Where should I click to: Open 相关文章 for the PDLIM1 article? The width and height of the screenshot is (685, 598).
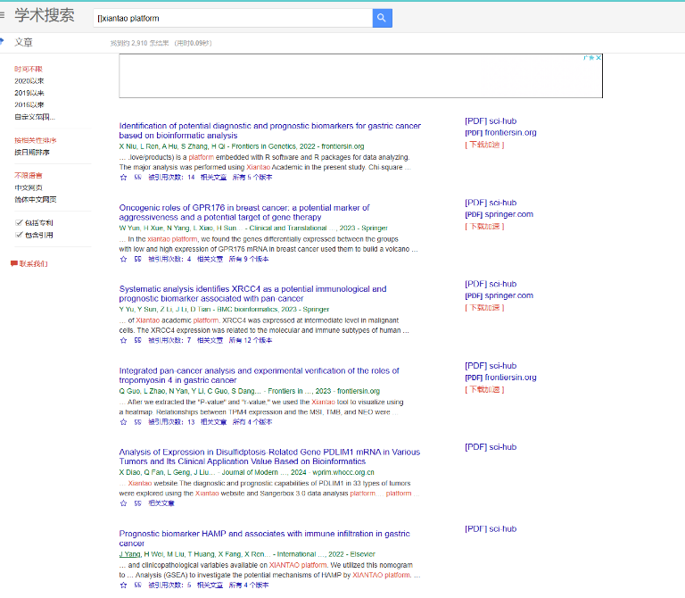[x=161, y=503]
